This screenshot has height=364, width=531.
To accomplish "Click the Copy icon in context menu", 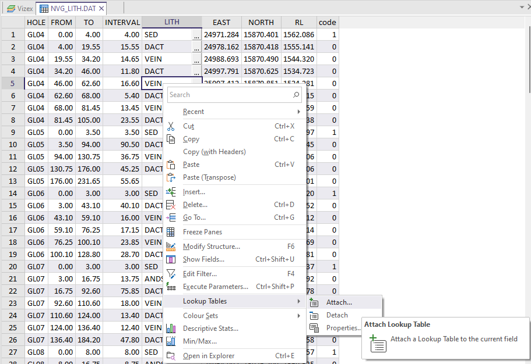I will 171,139.
